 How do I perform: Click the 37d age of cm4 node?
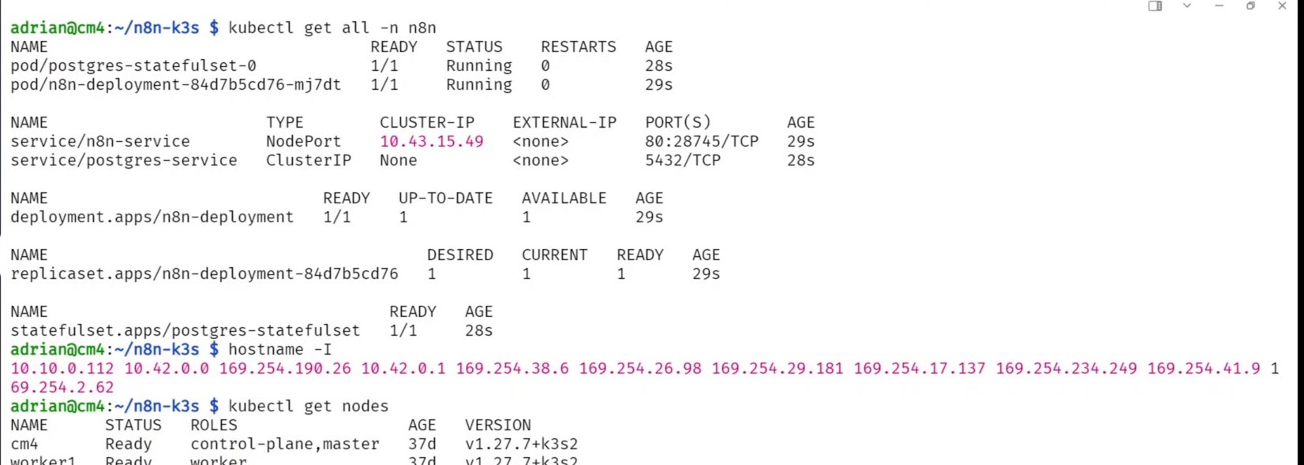click(x=422, y=445)
